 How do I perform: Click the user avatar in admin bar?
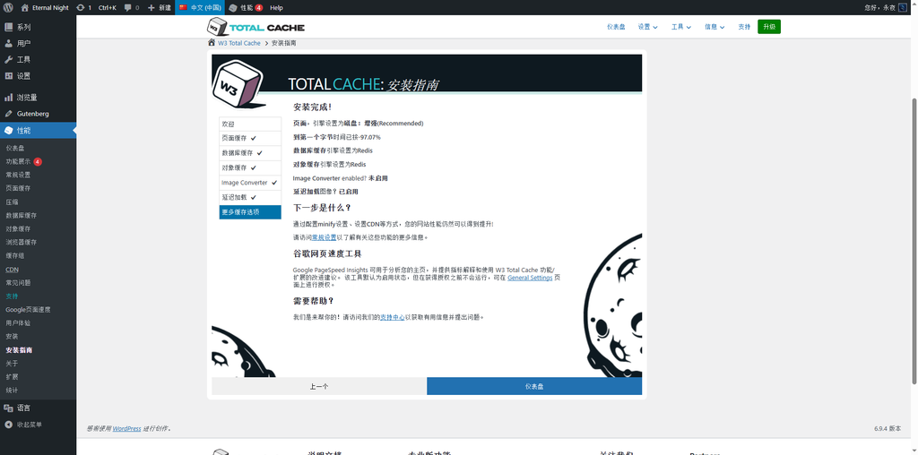pyautogui.click(x=902, y=7)
